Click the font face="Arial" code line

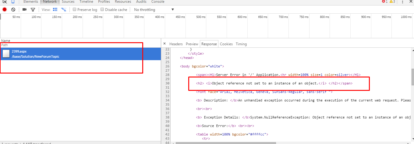click(264, 92)
